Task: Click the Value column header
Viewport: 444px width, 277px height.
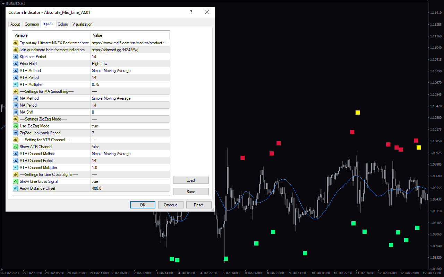Action: (x=130, y=35)
